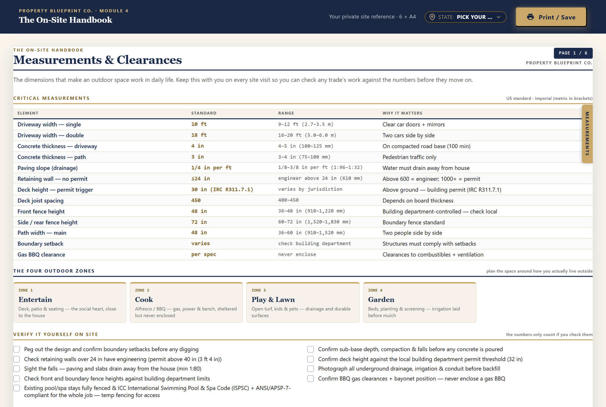Screen dimensions: 606x407
Task: Check 'Sight the falls' paving checkbox
Action: [17, 368]
